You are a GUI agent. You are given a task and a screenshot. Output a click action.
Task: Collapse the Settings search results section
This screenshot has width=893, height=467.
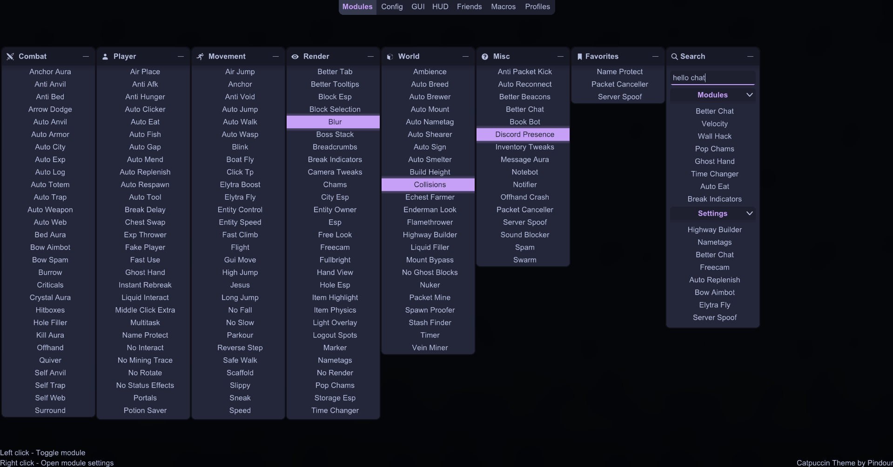click(x=749, y=213)
